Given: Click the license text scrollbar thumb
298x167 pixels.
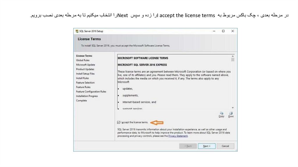Looking at the screenshot, I should [x=233, y=59].
